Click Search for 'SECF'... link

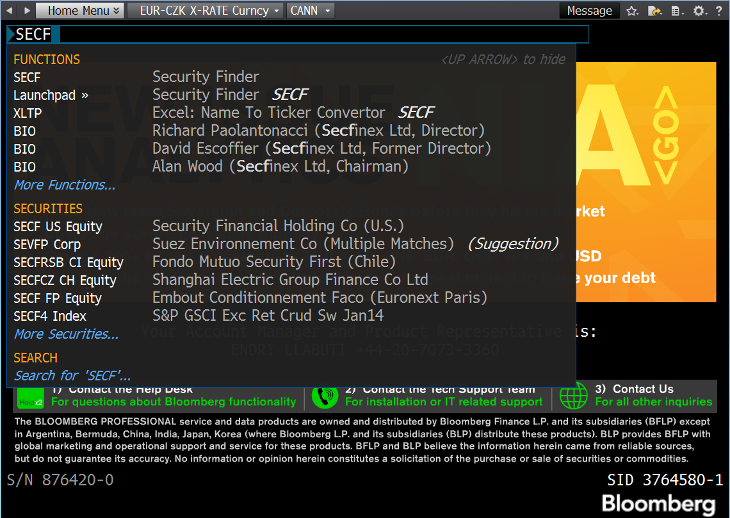pos(72,376)
